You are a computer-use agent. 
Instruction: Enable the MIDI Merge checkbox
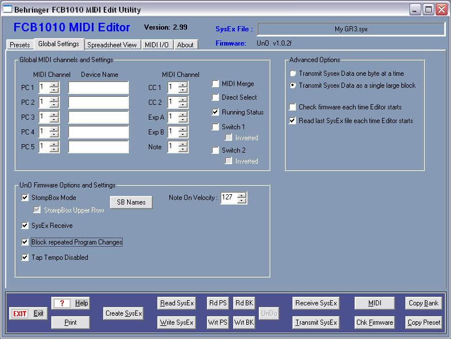pos(215,84)
